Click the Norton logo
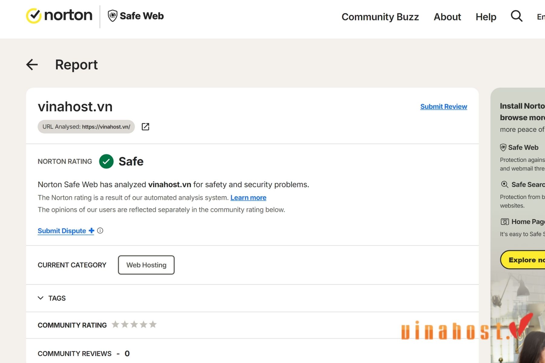Viewport: 545px width, 363px height. tap(59, 15)
